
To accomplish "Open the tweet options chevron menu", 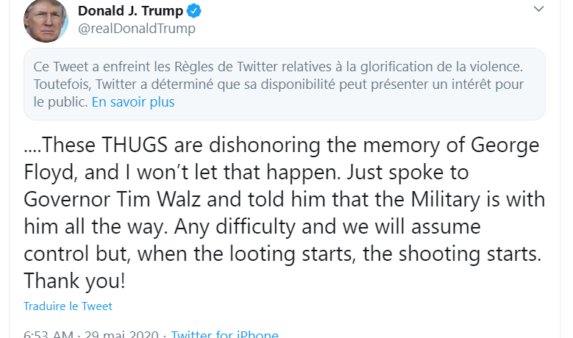I will pyautogui.click(x=539, y=10).
